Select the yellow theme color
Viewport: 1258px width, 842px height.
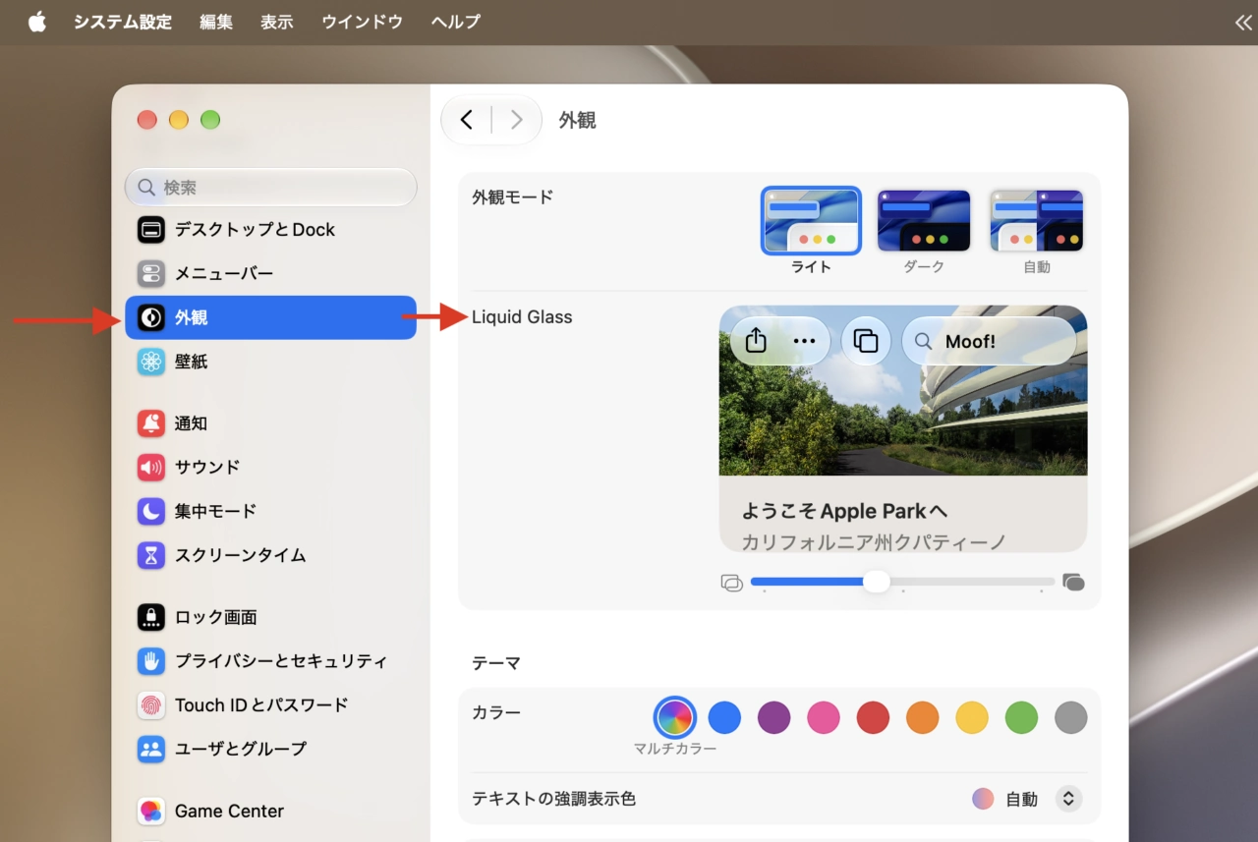coord(972,717)
